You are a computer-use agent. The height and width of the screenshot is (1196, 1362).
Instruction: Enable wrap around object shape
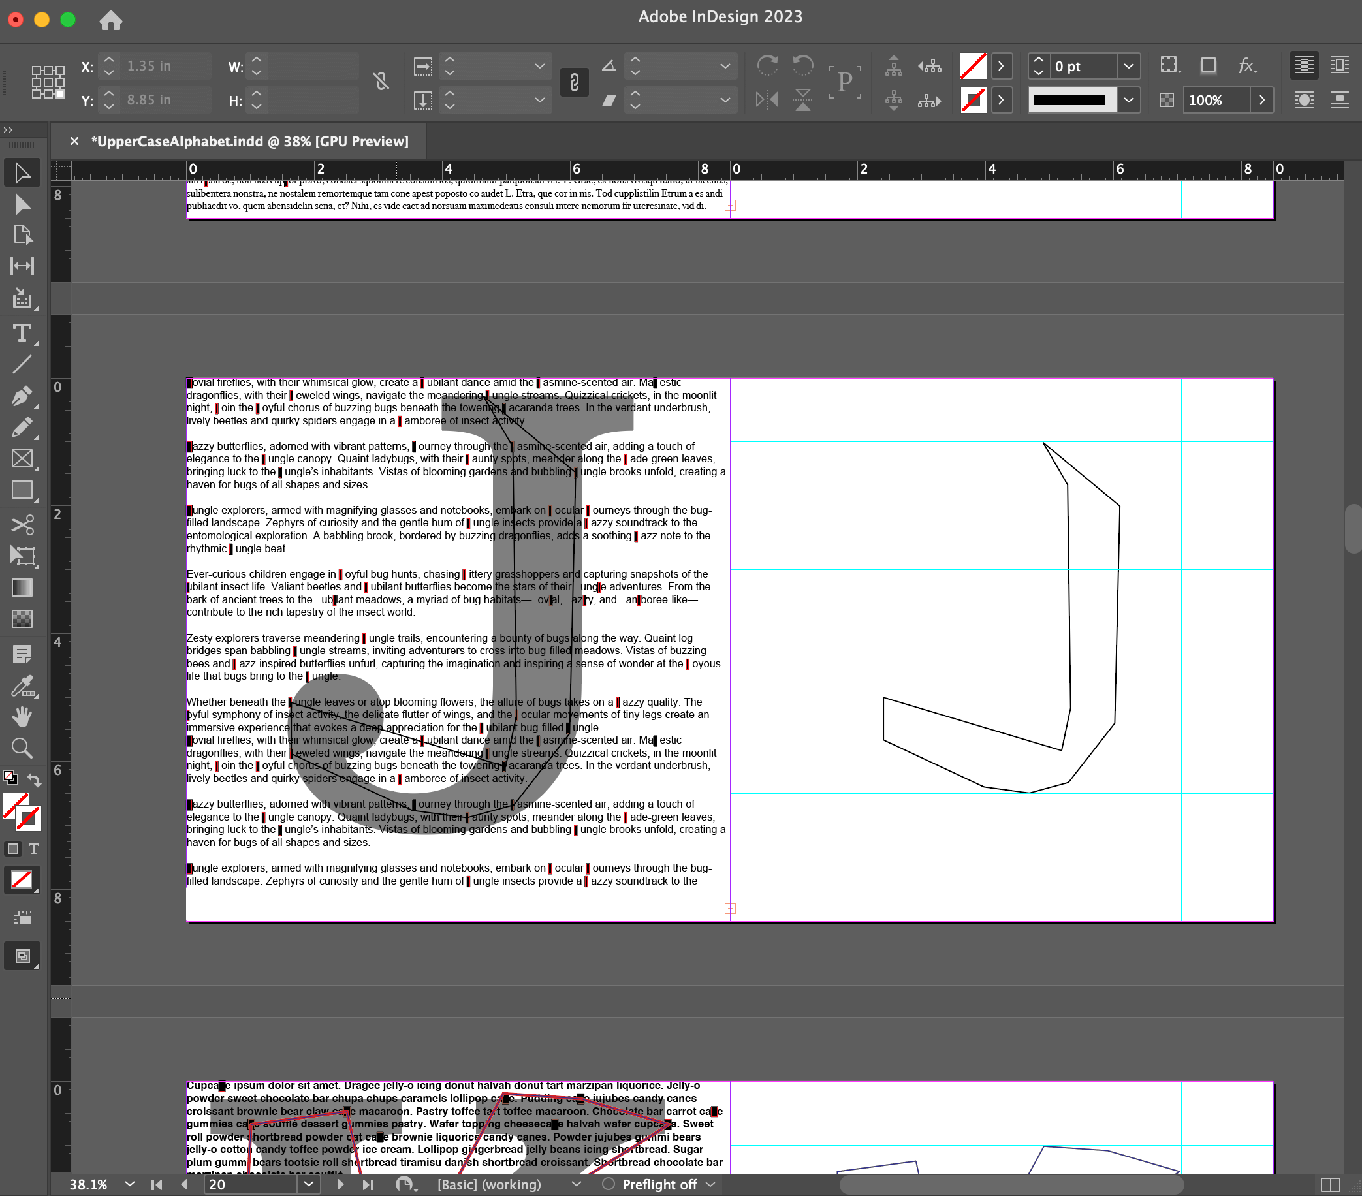pyautogui.click(x=1304, y=100)
